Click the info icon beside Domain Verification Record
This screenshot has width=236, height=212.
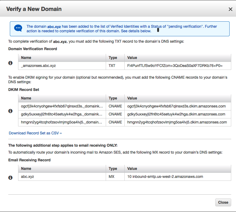[10, 63]
